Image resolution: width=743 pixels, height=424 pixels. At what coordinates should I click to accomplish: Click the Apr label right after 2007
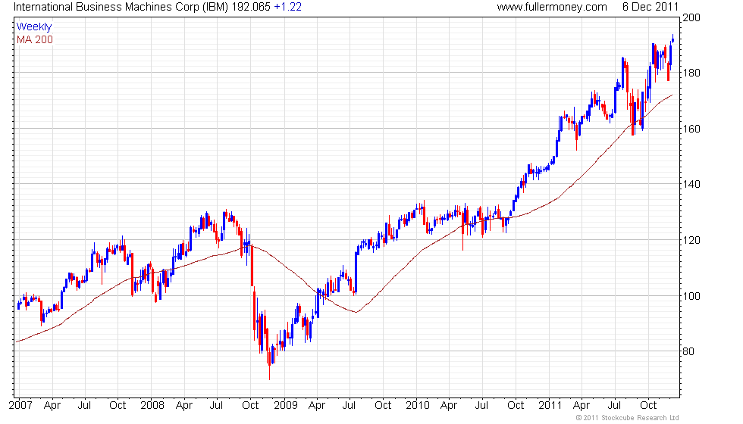52,406
